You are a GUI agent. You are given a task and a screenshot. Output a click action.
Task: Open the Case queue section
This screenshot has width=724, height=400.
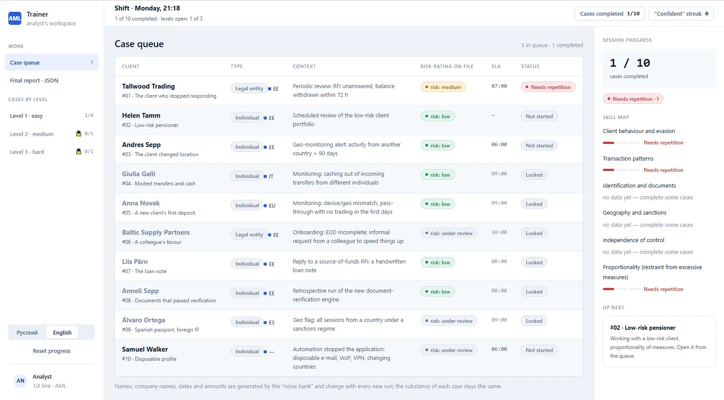tap(51, 62)
